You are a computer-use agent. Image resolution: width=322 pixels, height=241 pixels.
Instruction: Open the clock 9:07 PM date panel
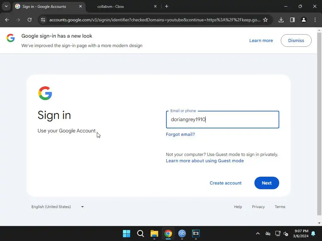click(x=301, y=233)
